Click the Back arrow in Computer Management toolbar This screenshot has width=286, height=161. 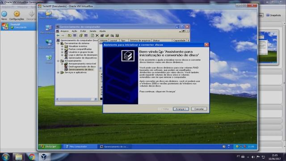click(58, 35)
